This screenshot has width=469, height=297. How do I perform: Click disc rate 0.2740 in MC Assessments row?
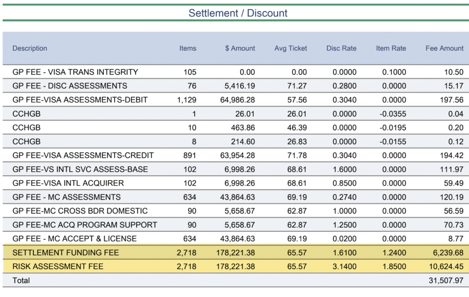point(344,197)
